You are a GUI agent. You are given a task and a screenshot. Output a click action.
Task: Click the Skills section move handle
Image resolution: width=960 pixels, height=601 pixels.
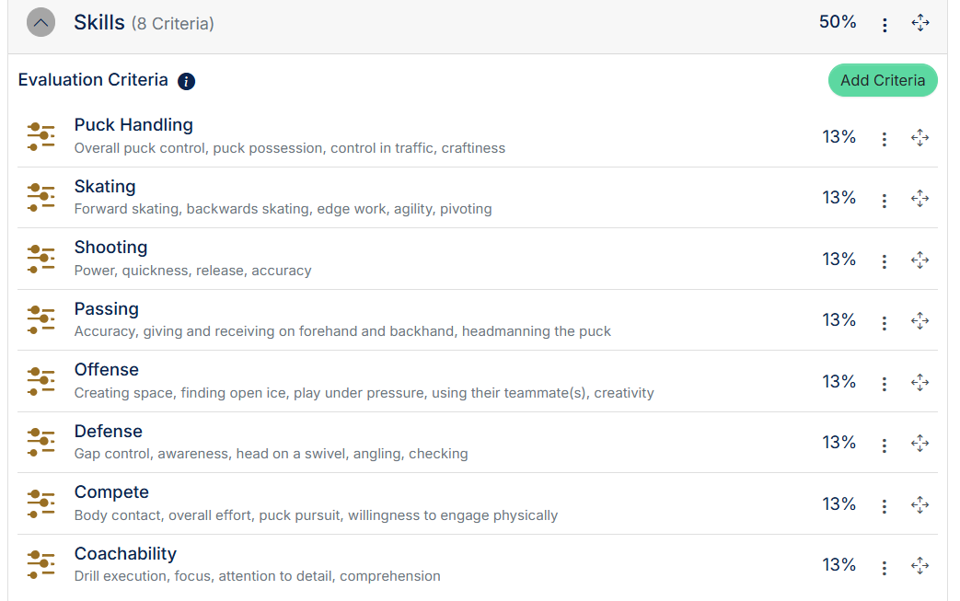pos(920,23)
